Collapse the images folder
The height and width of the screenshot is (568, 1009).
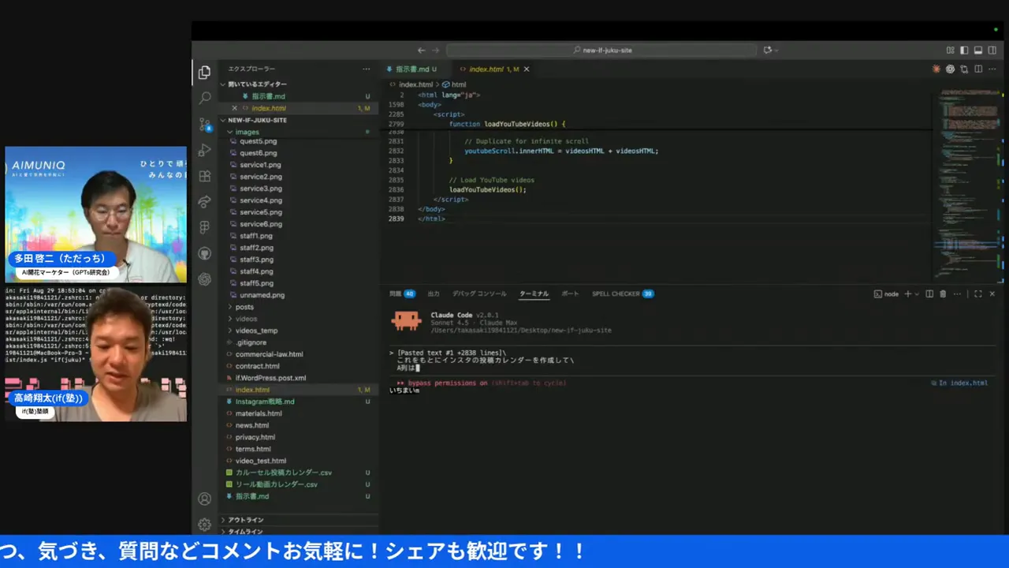tap(247, 132)
